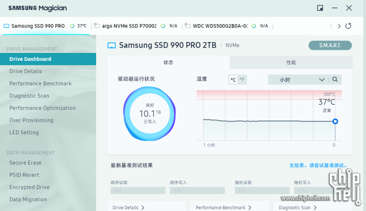Click the 驱动器运行状况 heading
The width and height of the screenshot is (366, 211).
(136, 79)
